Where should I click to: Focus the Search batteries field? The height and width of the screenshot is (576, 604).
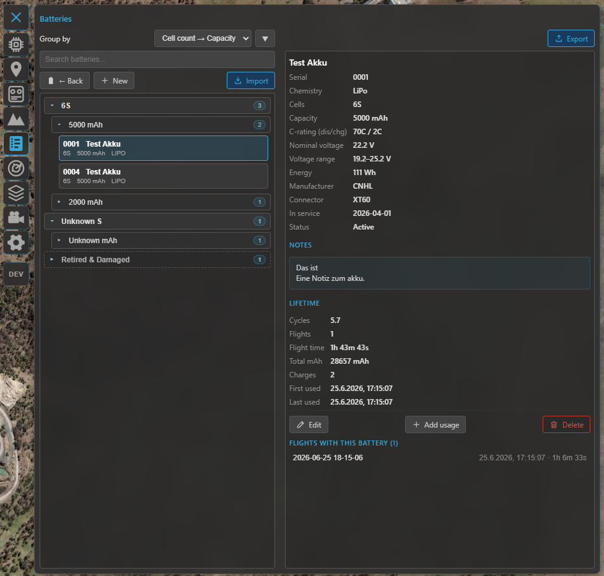coord(157,59)
